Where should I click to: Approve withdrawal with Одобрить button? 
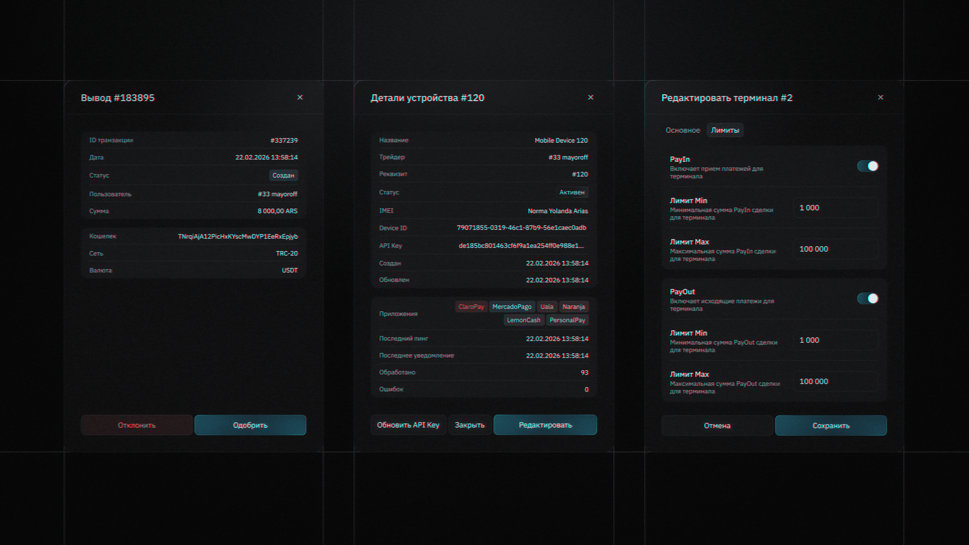250,425
